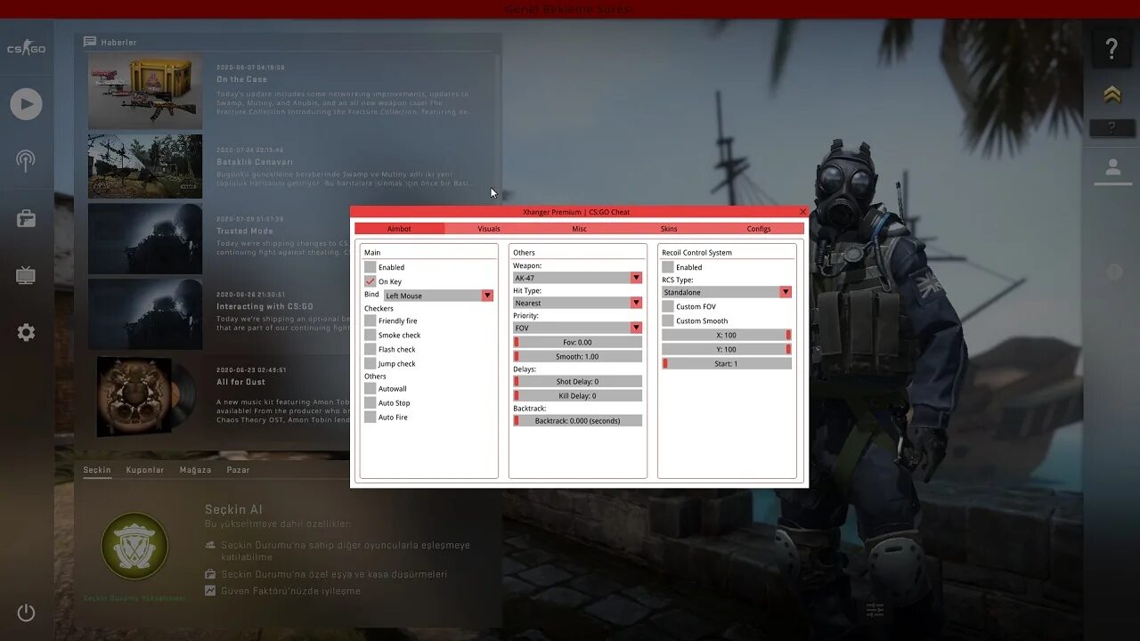This screenshot has height=641, width=1140.
Task: Toggle the Autowall checkbox
Action: click(370, 388)
